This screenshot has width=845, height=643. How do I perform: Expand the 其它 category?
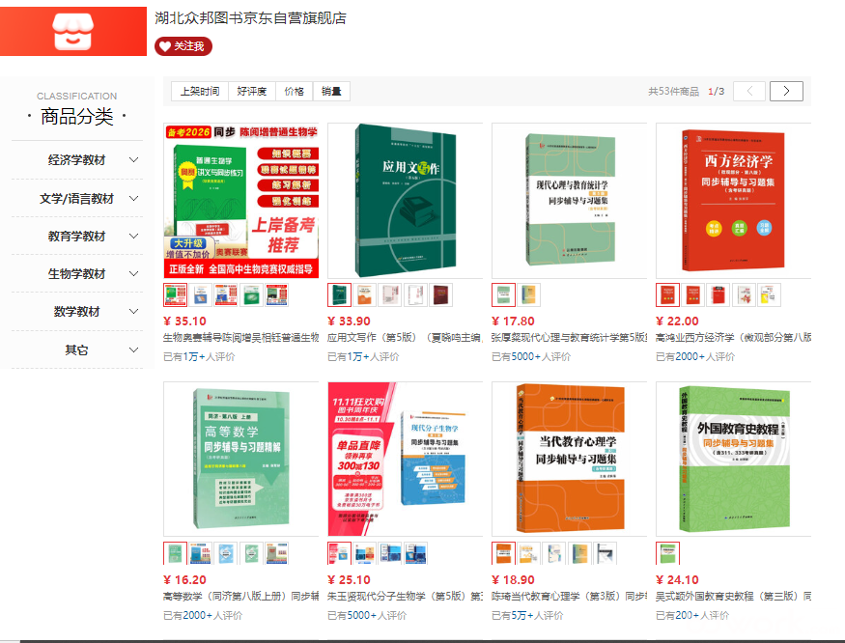pos(133,349)
